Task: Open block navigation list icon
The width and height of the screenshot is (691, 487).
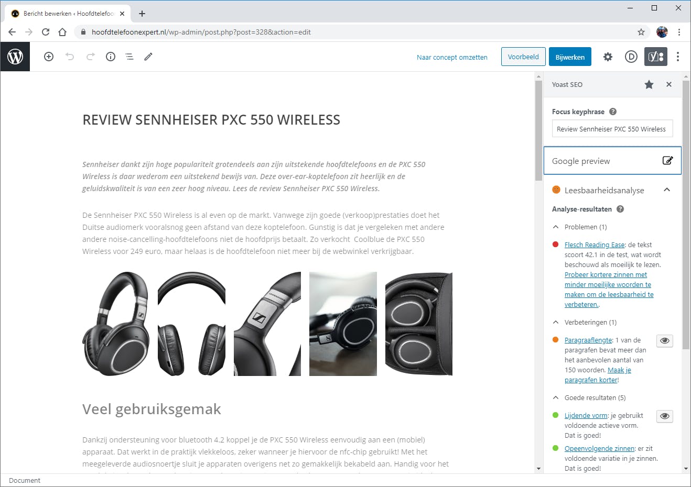Action: click(x=129, y=57)
